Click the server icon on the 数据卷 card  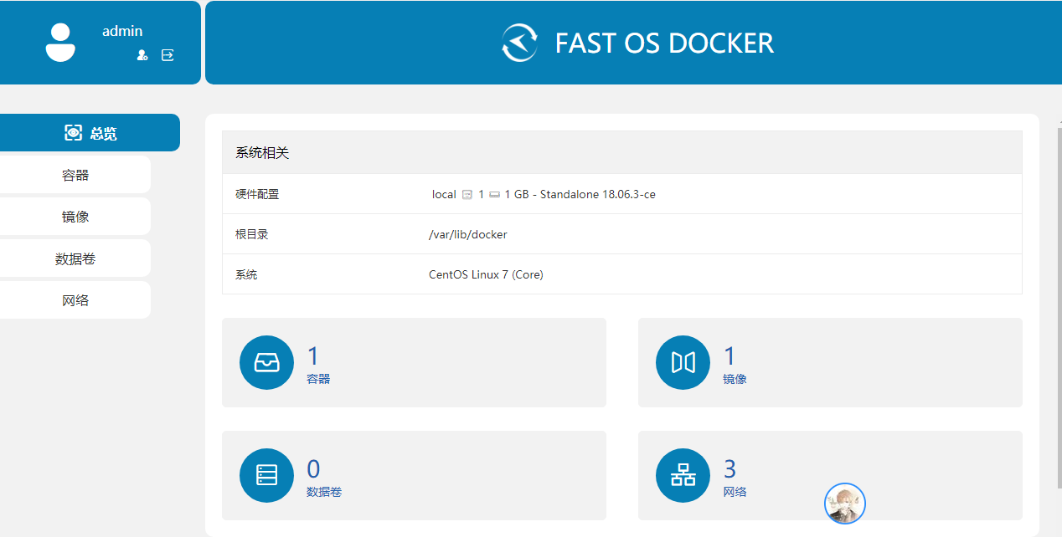tap(266, 474)
